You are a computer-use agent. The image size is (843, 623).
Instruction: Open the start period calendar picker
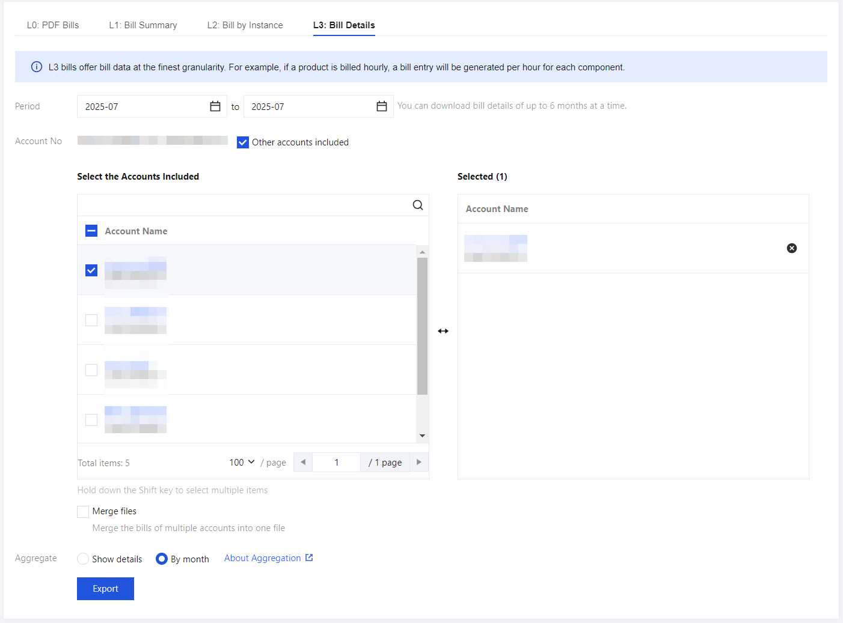point(215,106)
